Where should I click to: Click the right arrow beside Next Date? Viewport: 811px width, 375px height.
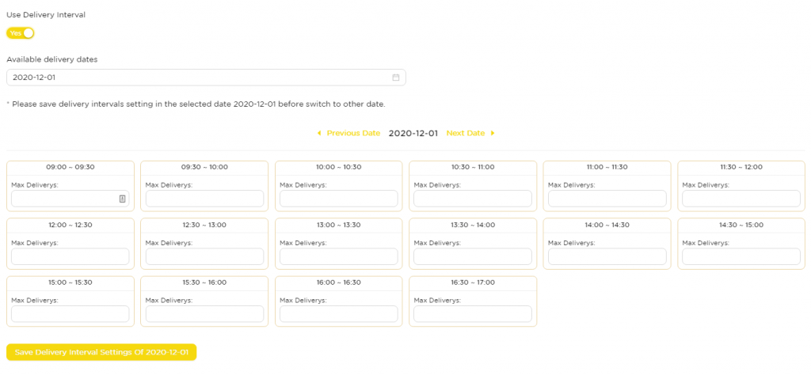click(493, 133)
